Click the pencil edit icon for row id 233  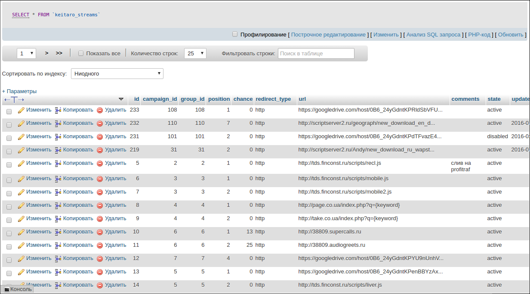[x=21, y=110]
